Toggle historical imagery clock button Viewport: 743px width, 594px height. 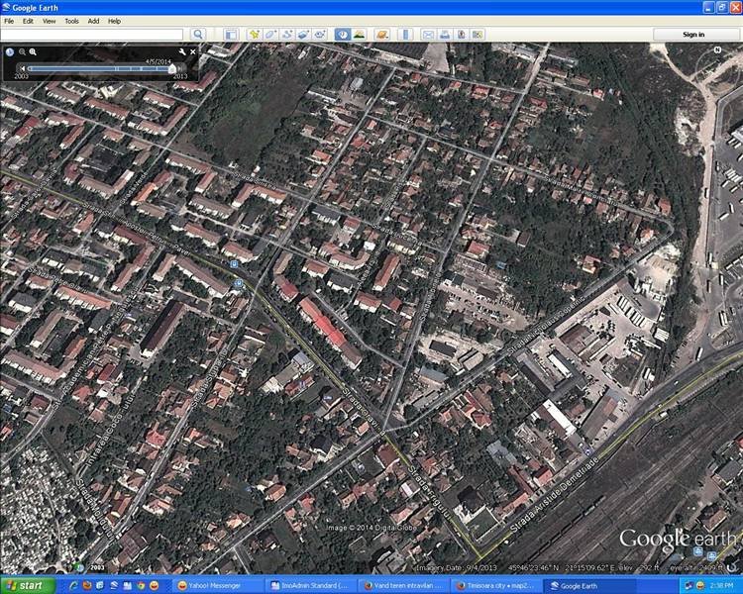pos(342,35)
